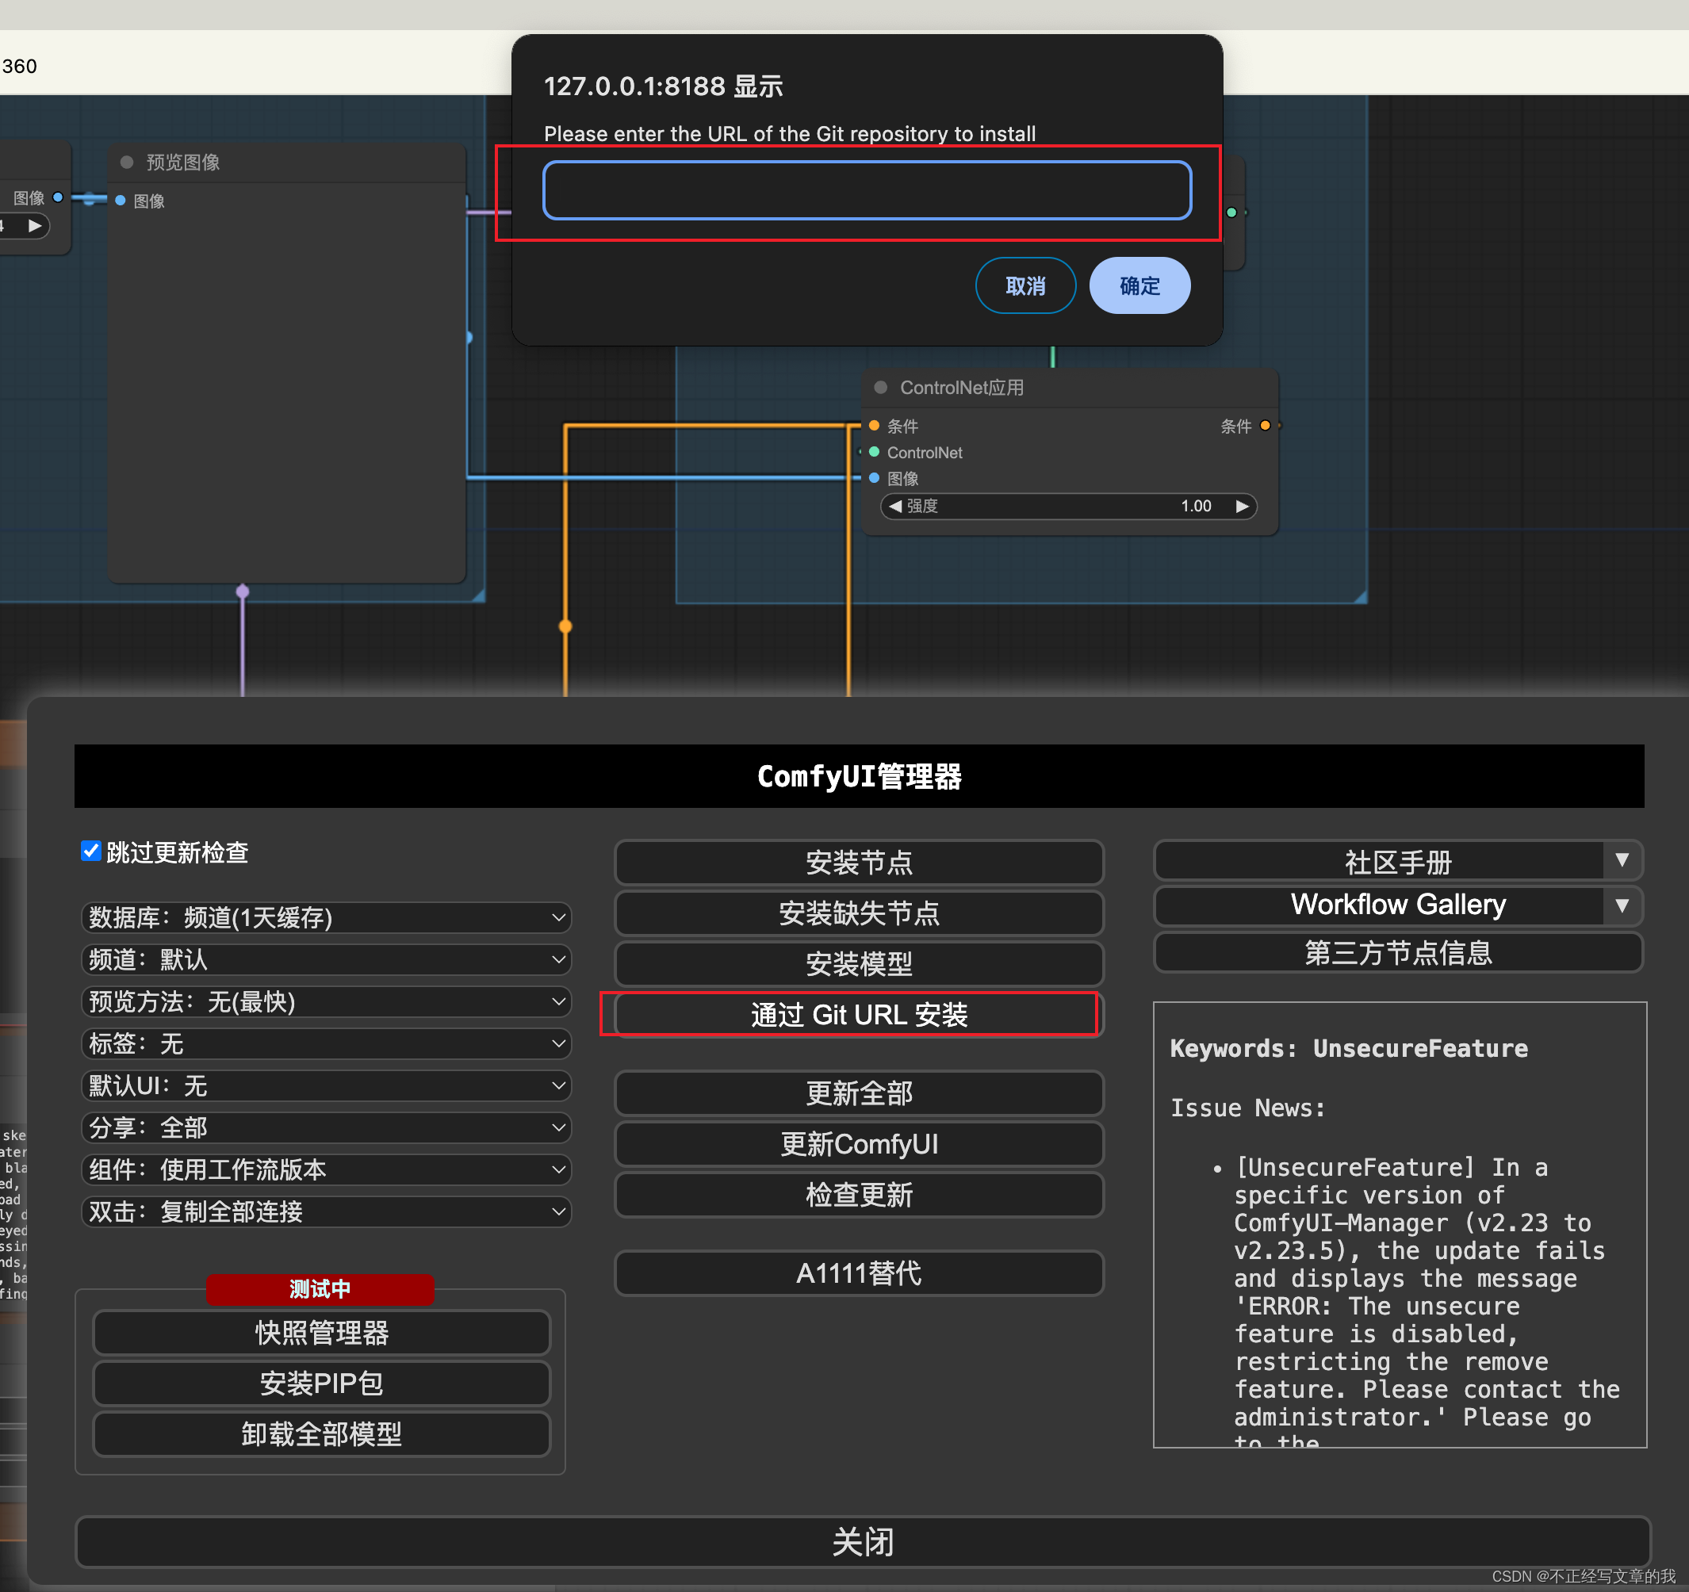Click 通过 Git URL 安装 button
The image size is (1689, 1592).
[x=859, y=1014]
